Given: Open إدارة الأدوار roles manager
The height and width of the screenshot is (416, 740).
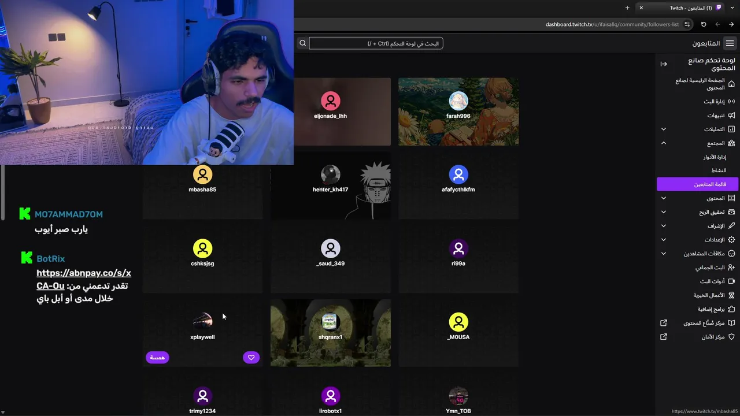Looking at the screenshot, I should pos(715,157).
